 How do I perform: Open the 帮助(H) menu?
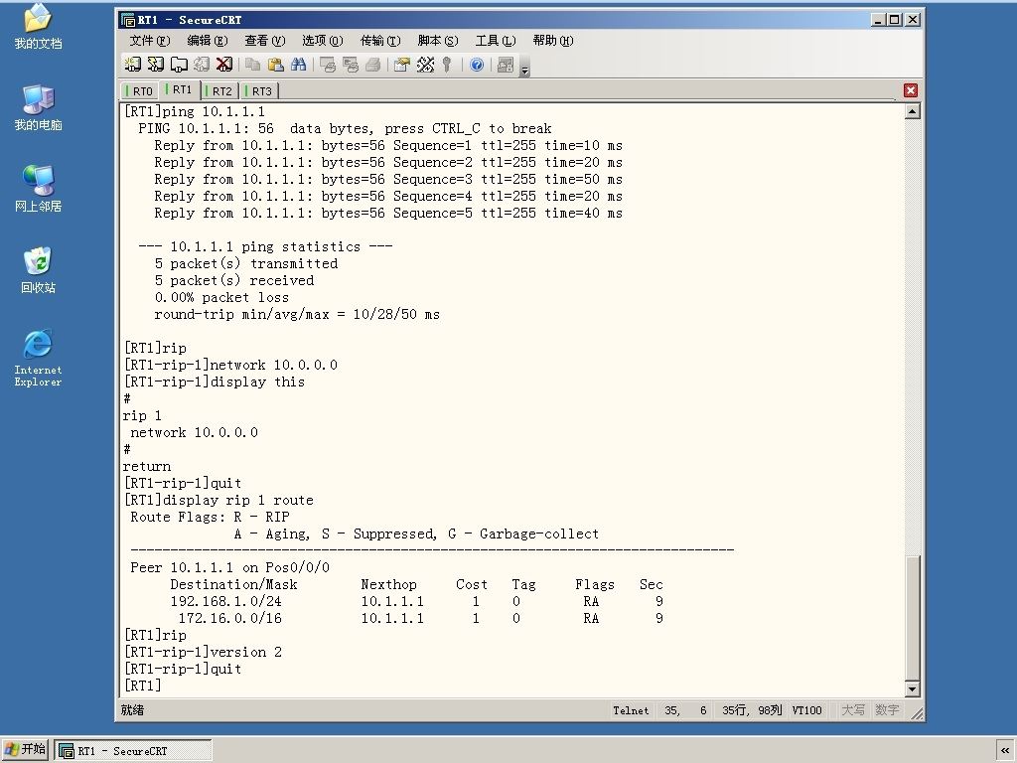click(553, 40)
